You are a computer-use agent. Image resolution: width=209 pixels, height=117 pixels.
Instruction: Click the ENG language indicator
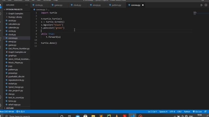click(x=191, y=116)
